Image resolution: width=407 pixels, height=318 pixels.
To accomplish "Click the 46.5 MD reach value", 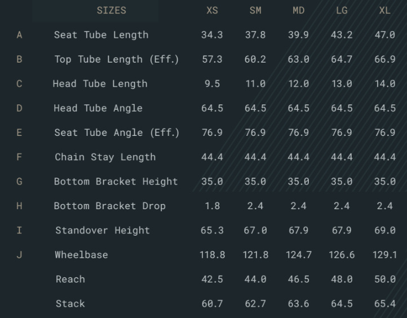I will (299, 279).
